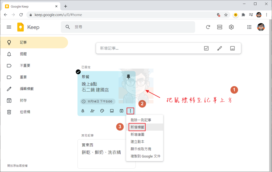Open the 垃圾桶 trash section

[x=34, y=112]
